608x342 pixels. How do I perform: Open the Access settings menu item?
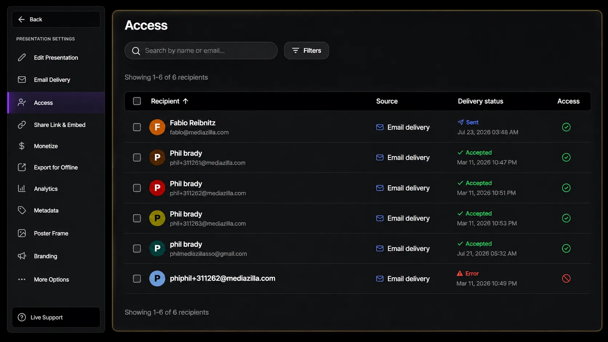(x=56, y=103)
